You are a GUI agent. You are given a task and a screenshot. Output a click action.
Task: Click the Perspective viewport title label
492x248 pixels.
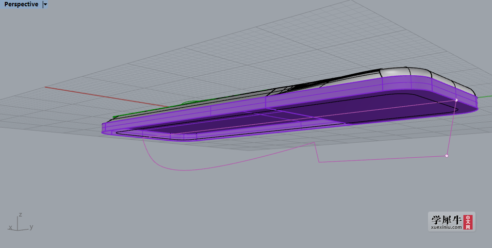tap(21, 4)
